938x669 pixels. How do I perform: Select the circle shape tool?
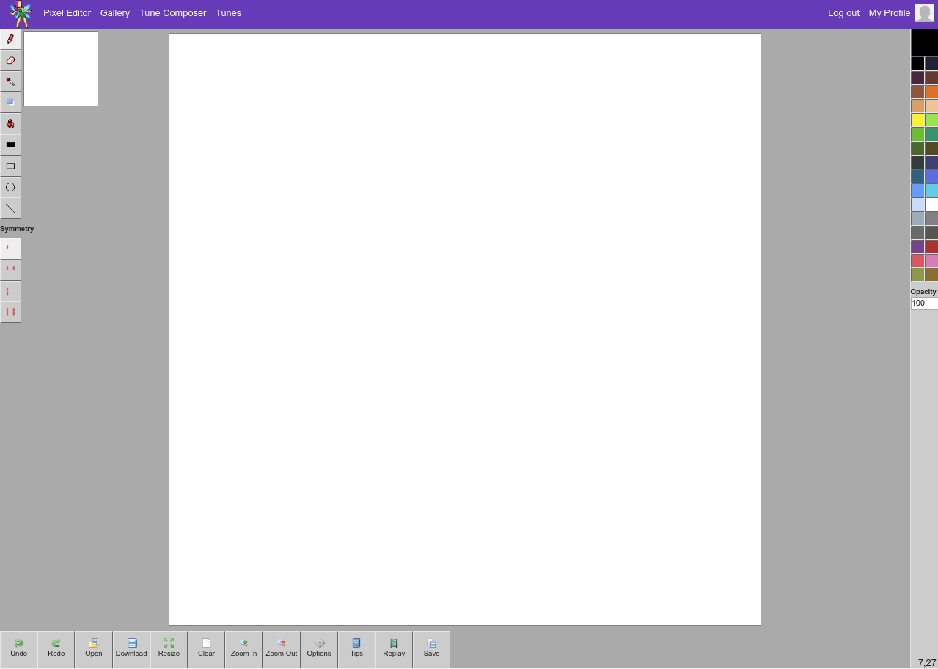pyautogui.click(x=10, y=186)
